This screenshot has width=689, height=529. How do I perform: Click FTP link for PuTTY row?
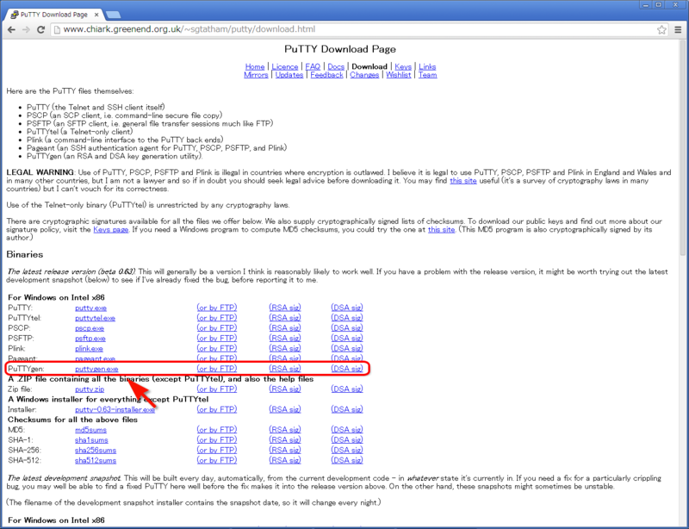point(217,308)
